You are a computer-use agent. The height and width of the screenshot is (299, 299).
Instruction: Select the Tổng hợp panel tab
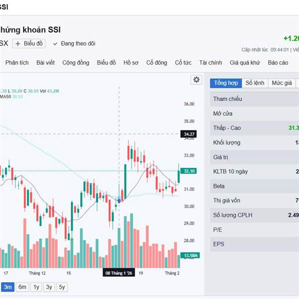[226, 83]
